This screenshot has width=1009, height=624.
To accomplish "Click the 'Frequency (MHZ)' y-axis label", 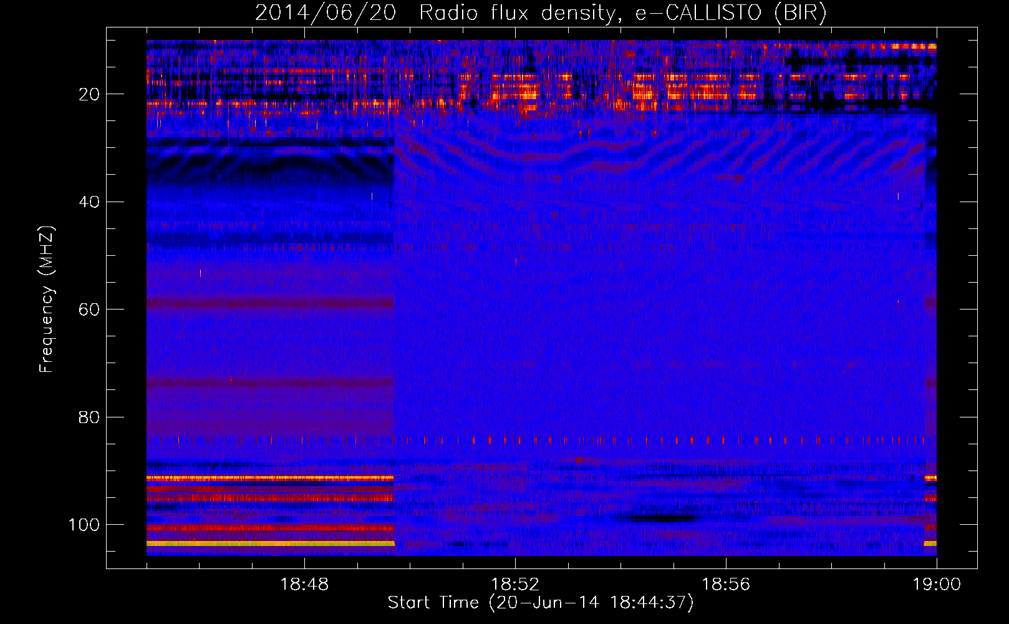I will point(47,299).
